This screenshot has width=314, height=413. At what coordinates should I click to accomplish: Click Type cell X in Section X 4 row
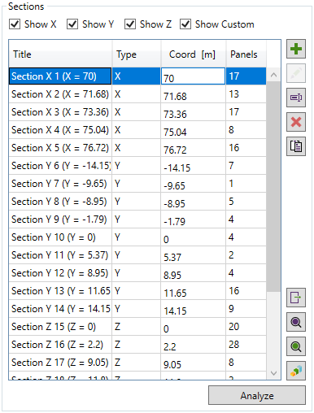click(137, 130)
